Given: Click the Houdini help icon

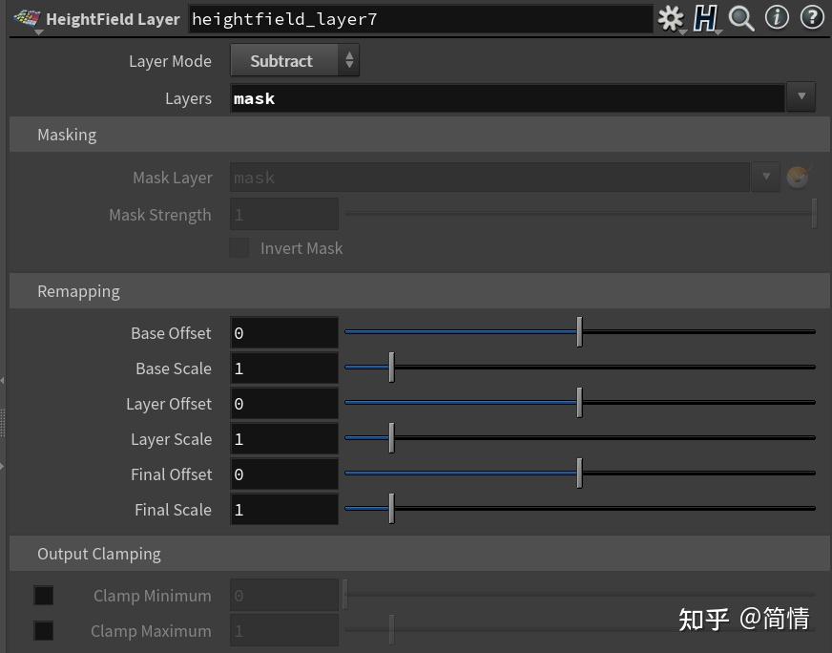Looking at the screenshot, I should tap(706, 17).
